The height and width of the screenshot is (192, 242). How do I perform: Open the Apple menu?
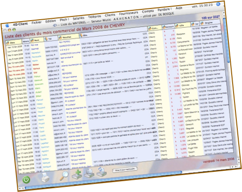point(7,25)
